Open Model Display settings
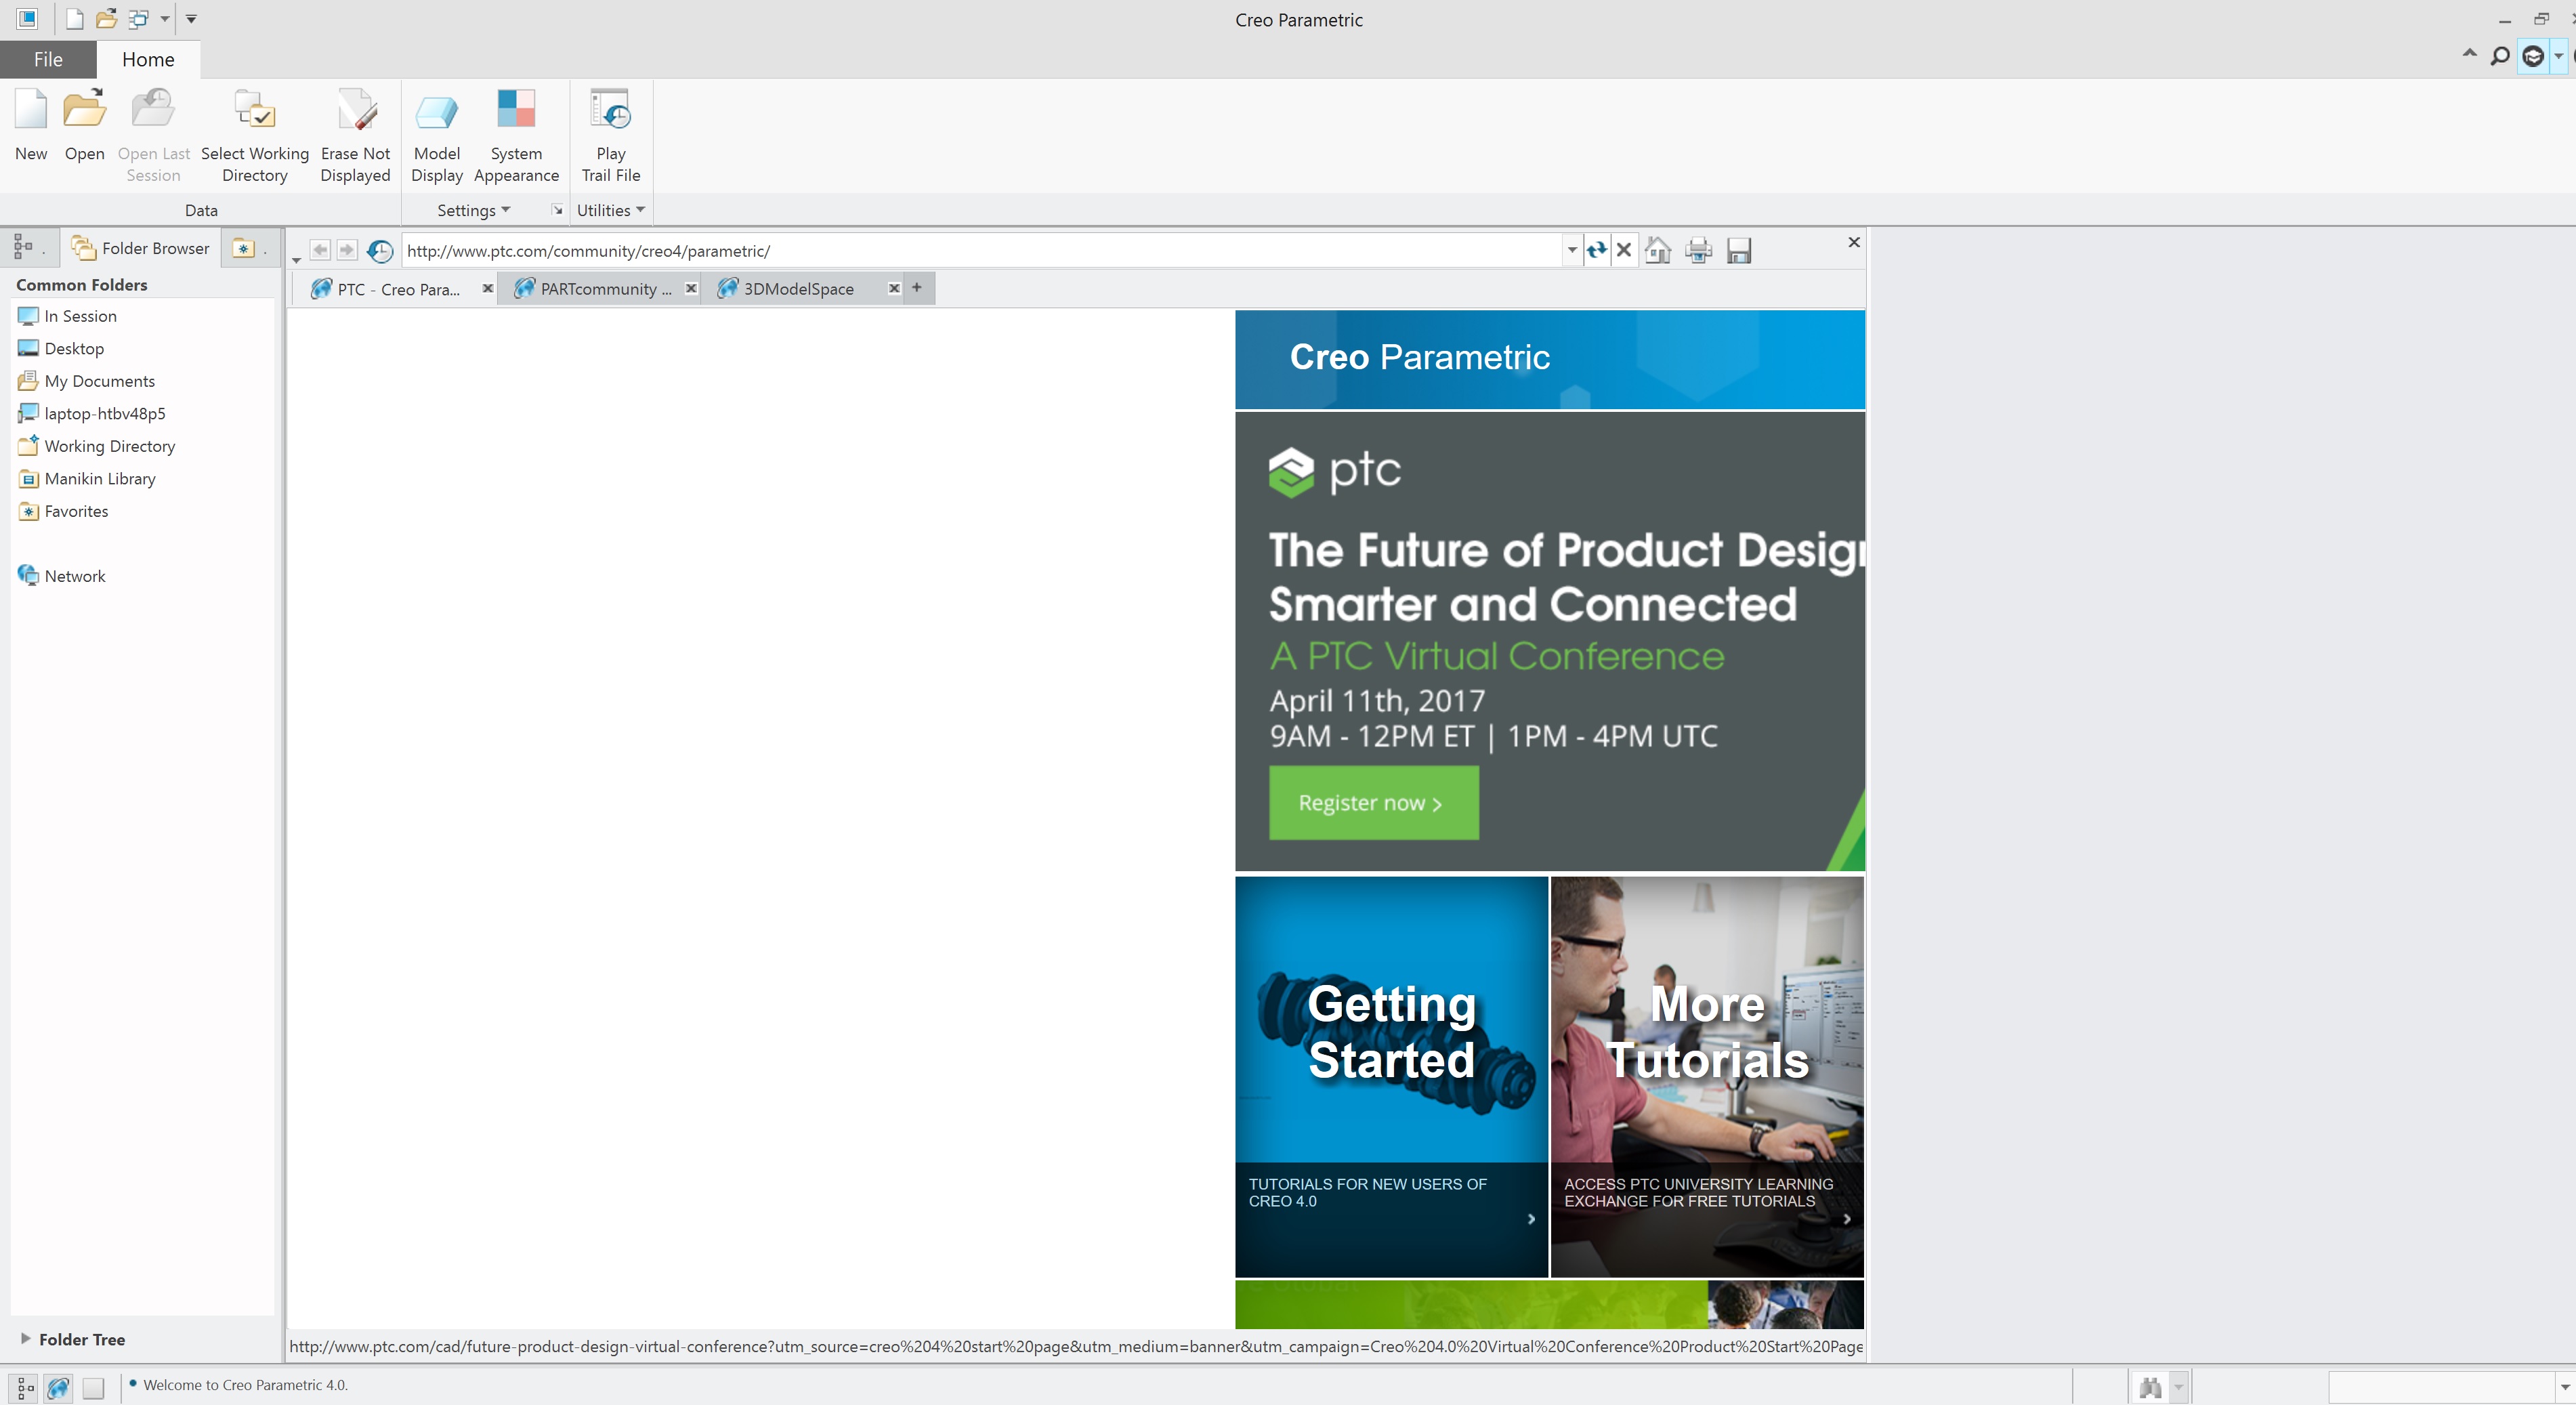This screenshot has width=2576, height=1405. tap(436, 112)
